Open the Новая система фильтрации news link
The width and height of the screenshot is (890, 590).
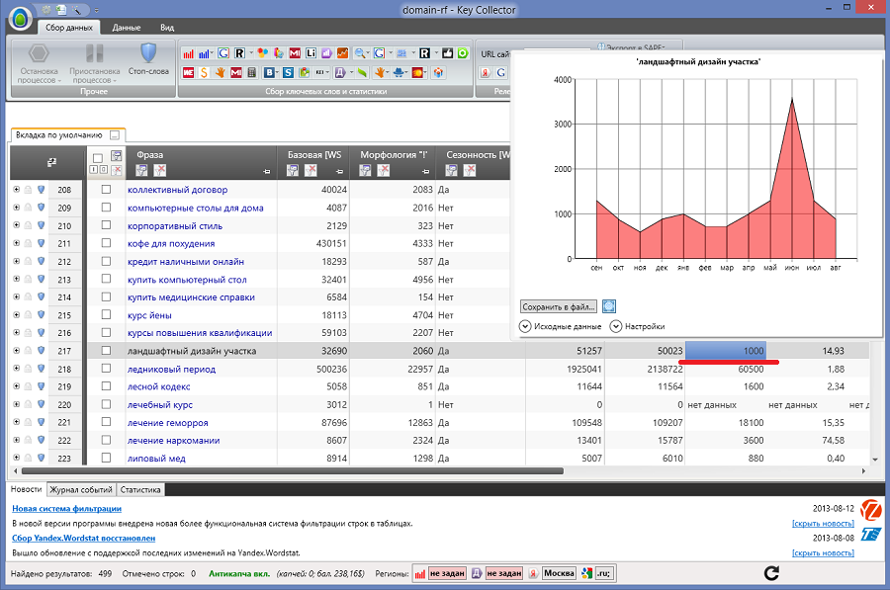(x=67, y=508)
